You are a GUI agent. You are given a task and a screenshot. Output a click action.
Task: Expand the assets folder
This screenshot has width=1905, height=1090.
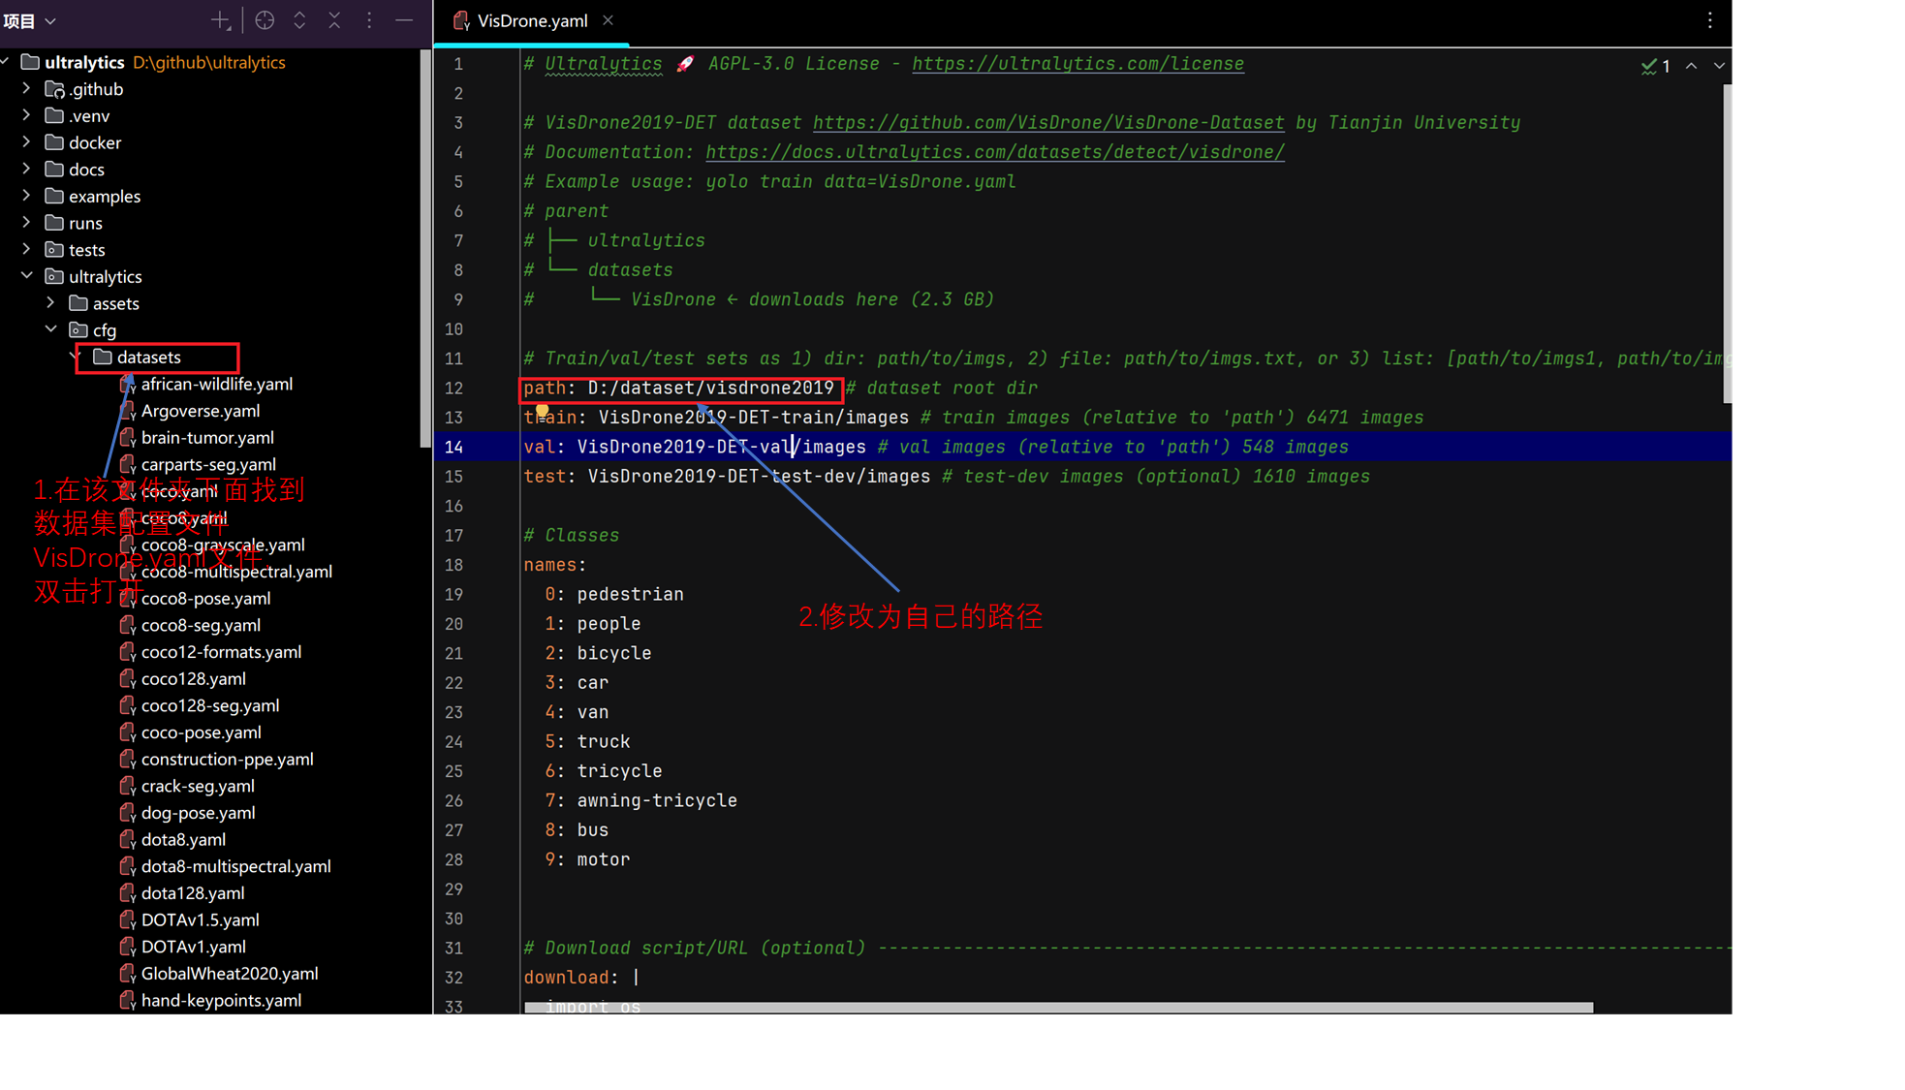pyautogui.click(x=50, y=303)
